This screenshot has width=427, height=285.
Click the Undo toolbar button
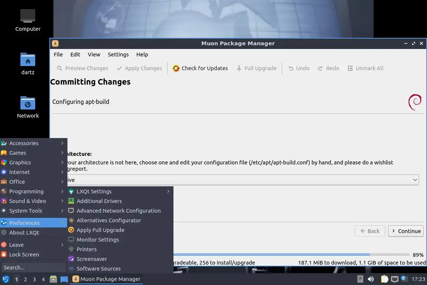(299, 68)
